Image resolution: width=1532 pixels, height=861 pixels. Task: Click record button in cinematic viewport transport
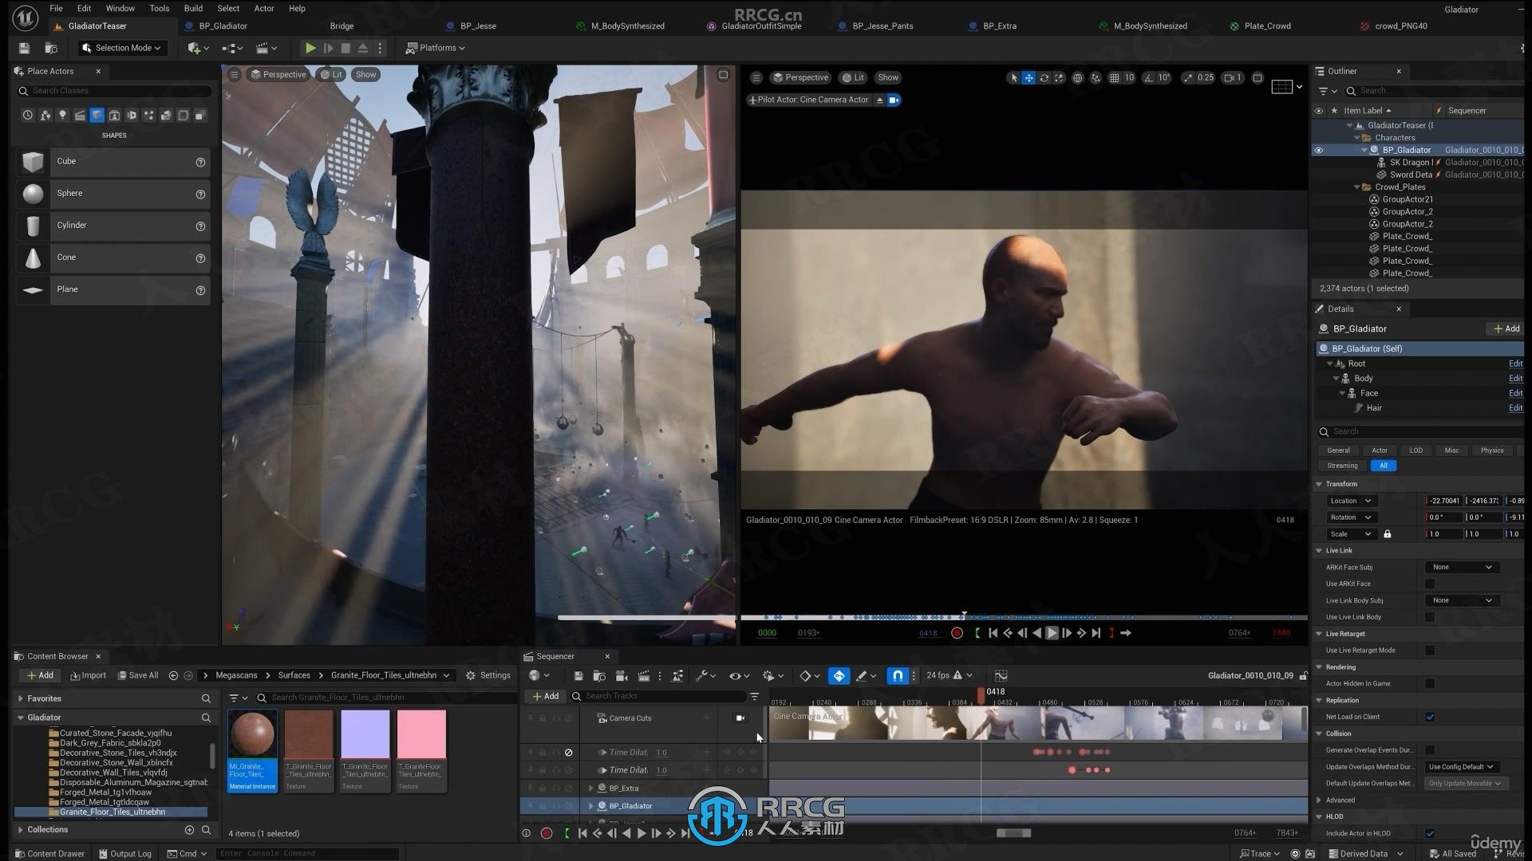(957, 633)
